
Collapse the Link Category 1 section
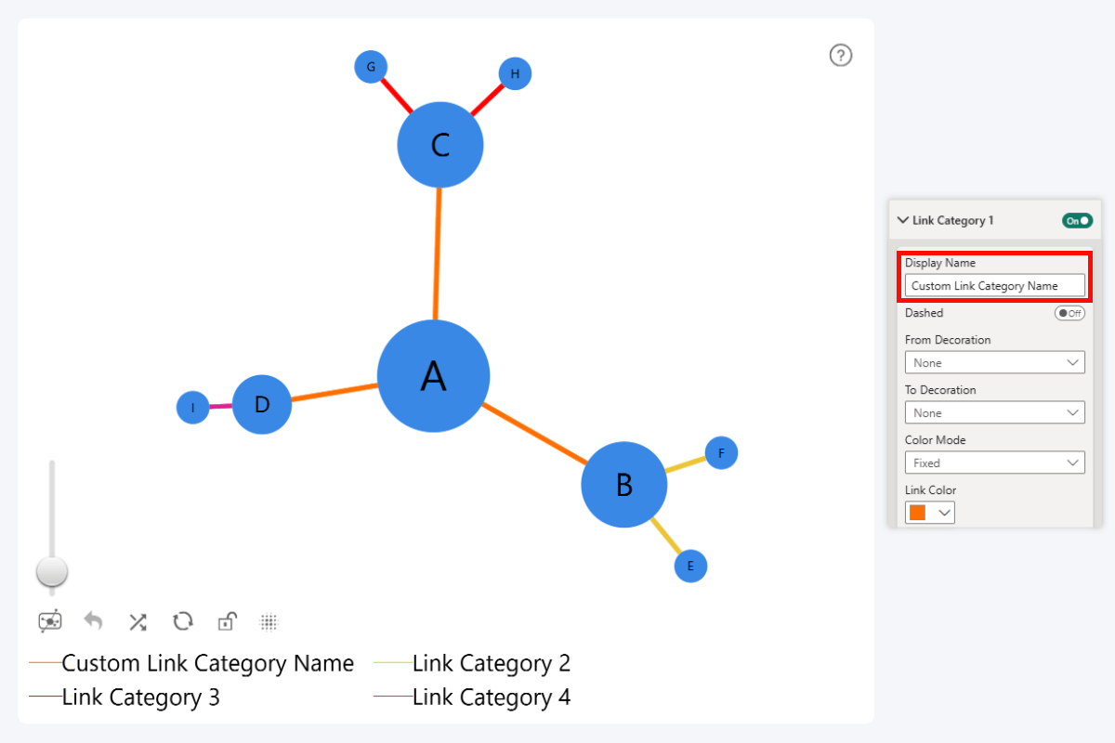[902, 220]
